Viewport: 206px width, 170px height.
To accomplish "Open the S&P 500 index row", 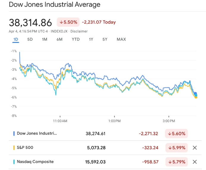I will point(26,148).
